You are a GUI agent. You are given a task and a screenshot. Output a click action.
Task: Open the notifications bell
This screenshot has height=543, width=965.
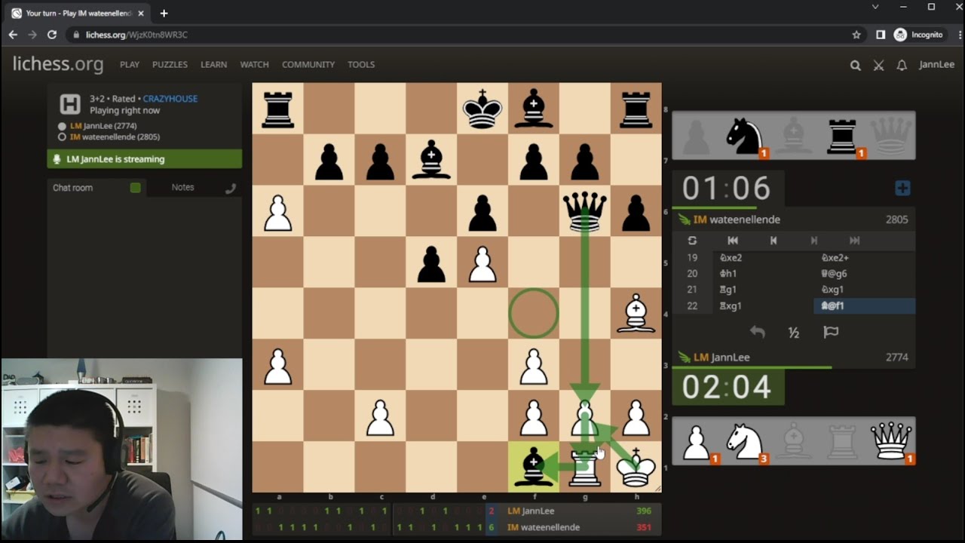click(902, 66)
